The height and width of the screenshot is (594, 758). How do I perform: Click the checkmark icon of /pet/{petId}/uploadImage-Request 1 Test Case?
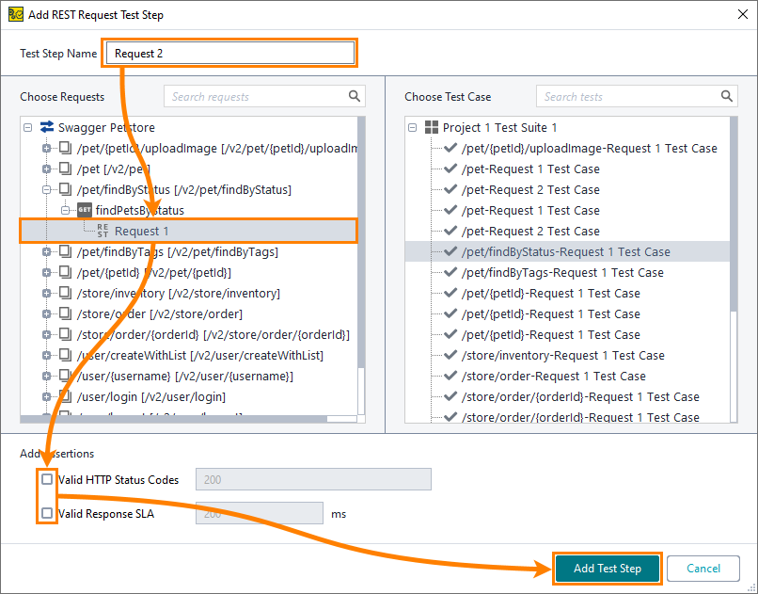point(450,148)
